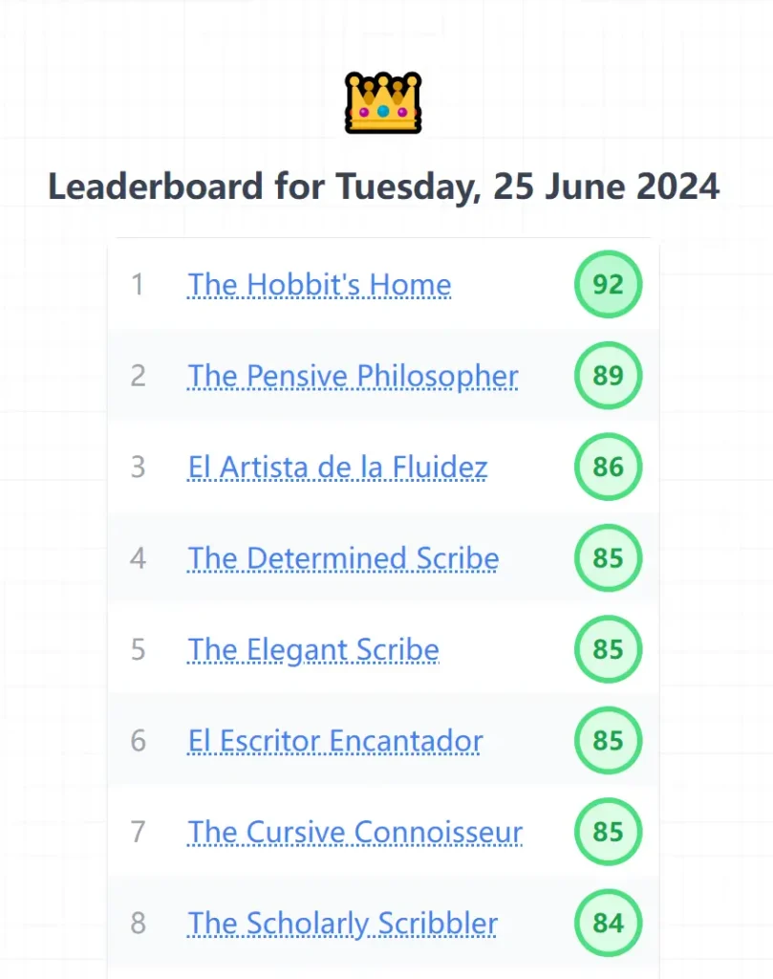Click the golden crown icon
This screenshot has width=773, height=979.
(383, 101)
